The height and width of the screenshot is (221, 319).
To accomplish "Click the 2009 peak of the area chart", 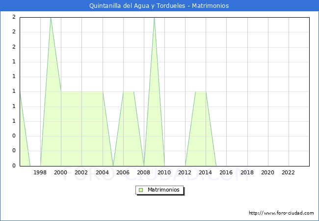I will [x=154, y=18].
